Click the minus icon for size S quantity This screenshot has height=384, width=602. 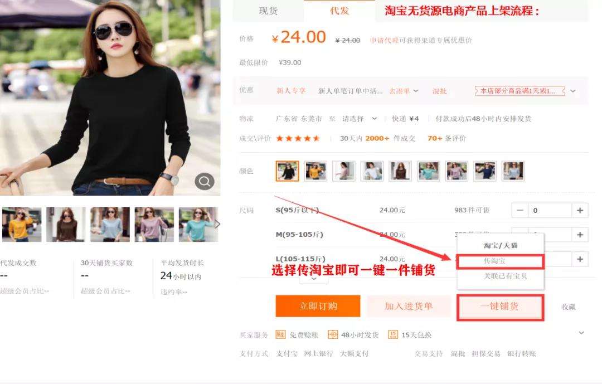pos(520,211)
